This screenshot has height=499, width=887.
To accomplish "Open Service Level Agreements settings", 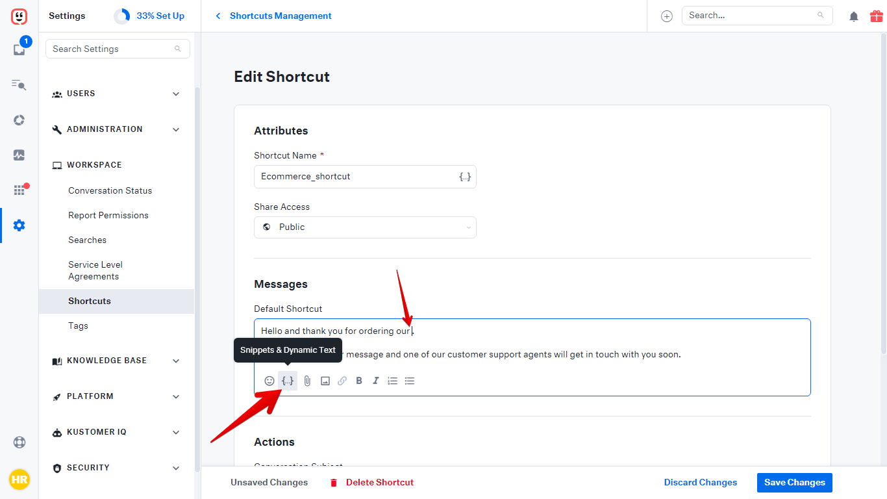I will click(95, 270).
